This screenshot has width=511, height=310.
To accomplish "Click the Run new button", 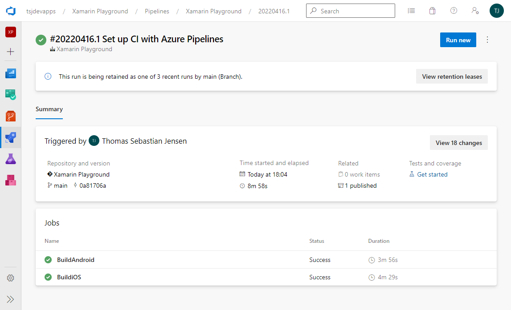I will (x=458, y=40).
